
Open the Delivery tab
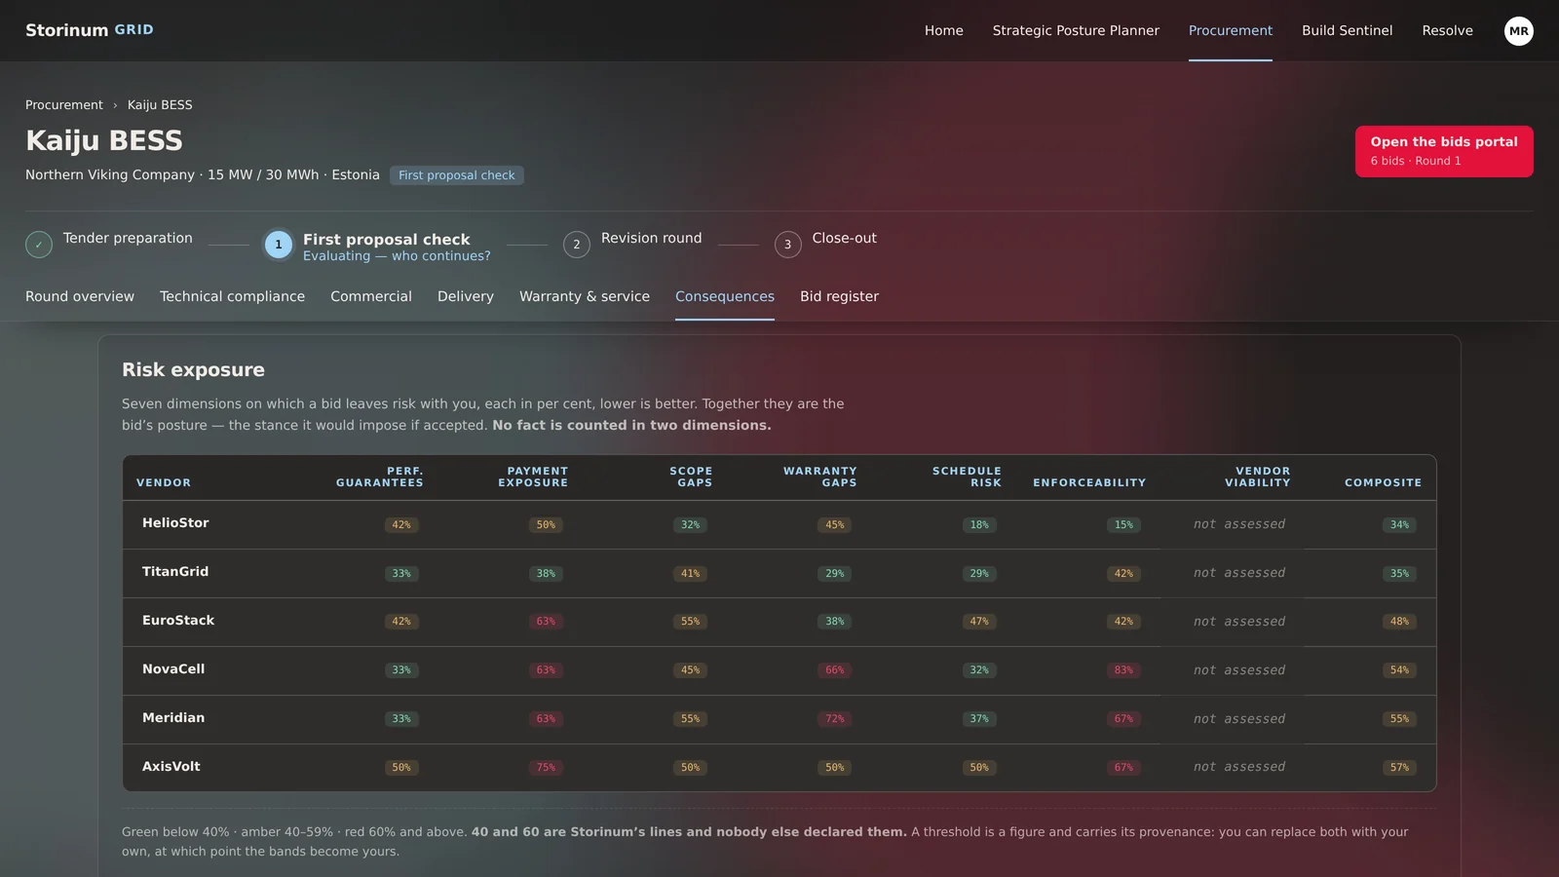tap(466, 296)
